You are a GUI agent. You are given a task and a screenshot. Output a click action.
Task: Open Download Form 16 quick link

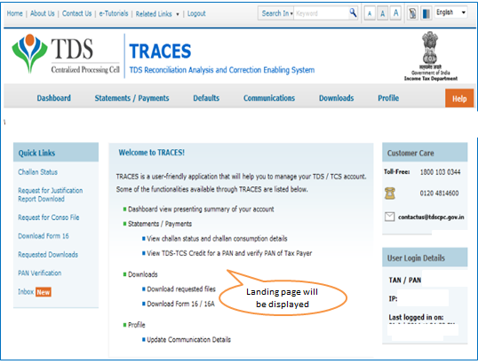click(44, 236)
